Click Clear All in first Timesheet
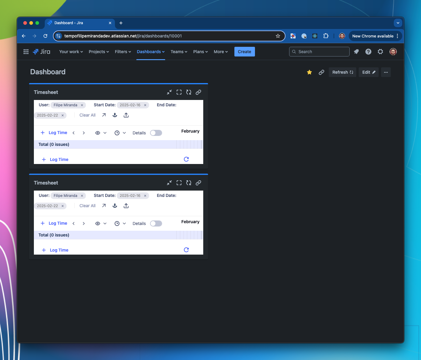The width and height of the screenshot is (421, 360). pyautogui.click(x=87, y=115)
